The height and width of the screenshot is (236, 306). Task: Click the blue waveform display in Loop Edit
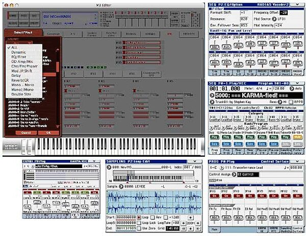154,202
